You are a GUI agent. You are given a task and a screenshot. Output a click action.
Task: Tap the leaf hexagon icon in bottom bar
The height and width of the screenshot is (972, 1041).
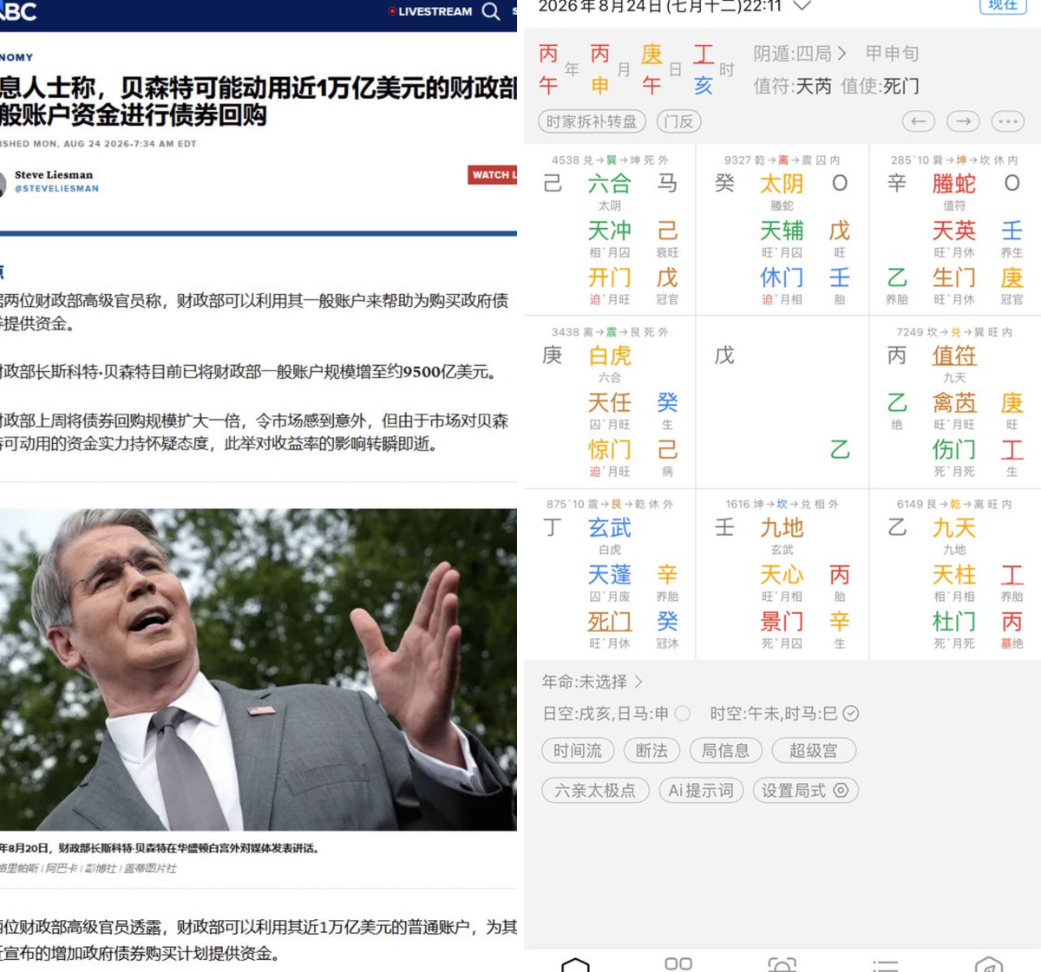[x=989, y=964]
